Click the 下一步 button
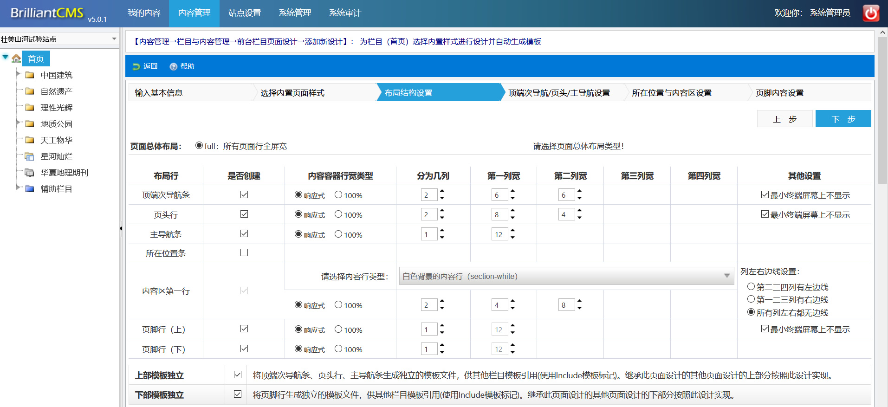Screen dimensions: 888x407 (843, 119)
